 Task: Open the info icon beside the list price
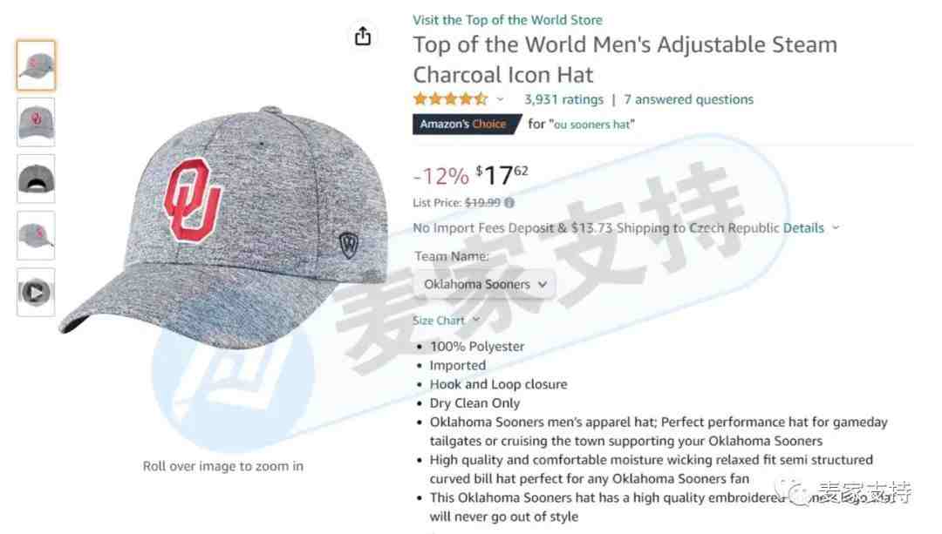[x=509, y=203]
